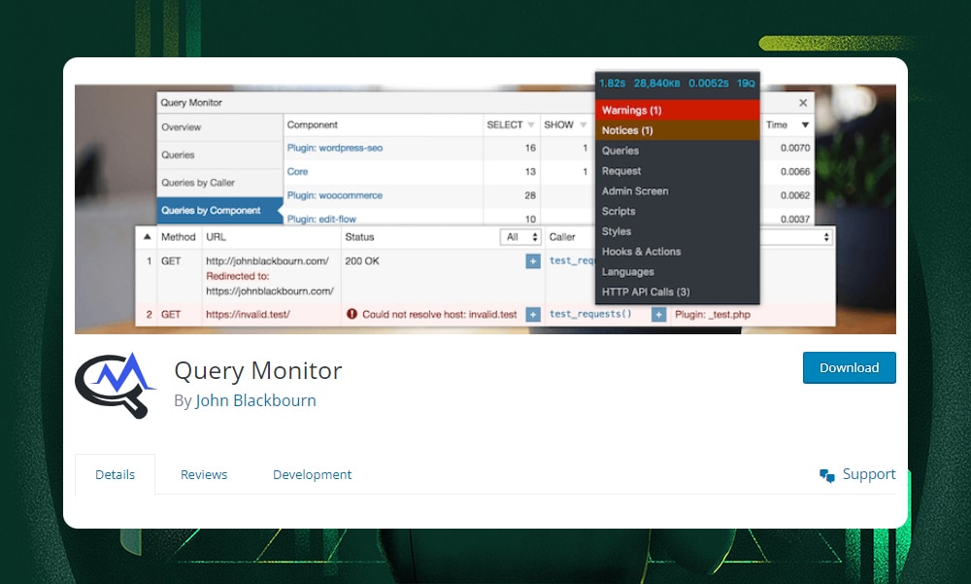Click the SELECT filter icon in the Component table

(x=530, y=124)
